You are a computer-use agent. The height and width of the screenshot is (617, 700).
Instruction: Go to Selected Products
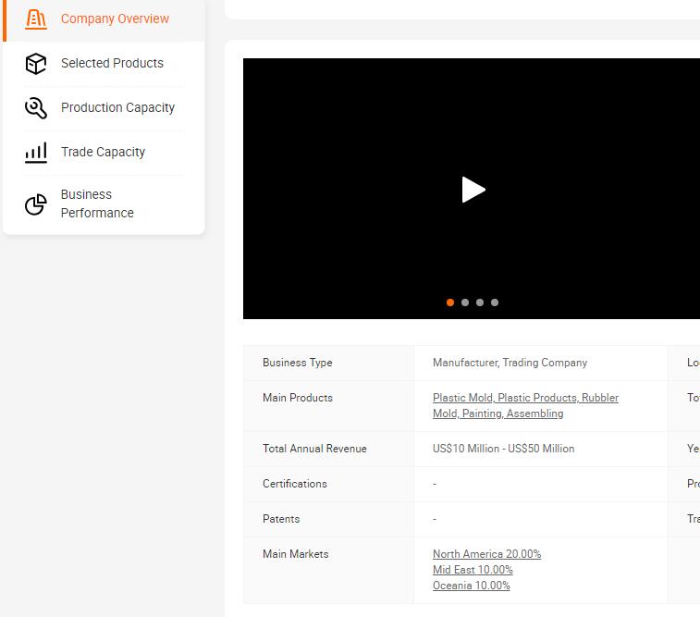pyautogui.click(x=112, y=63)
